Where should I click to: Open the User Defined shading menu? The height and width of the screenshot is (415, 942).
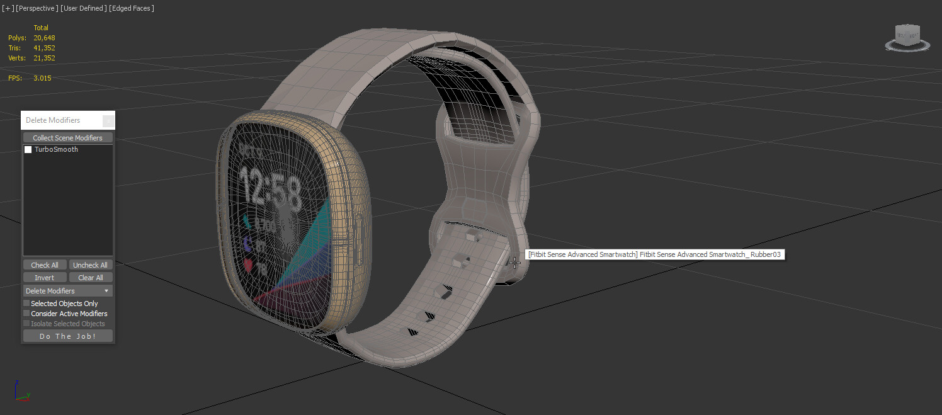pos(83,8)
